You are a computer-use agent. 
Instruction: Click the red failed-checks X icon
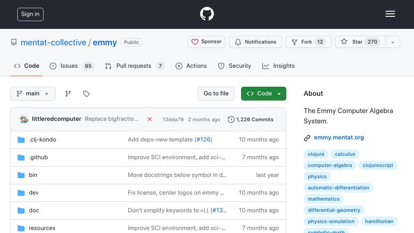click(x=150, y=119)
